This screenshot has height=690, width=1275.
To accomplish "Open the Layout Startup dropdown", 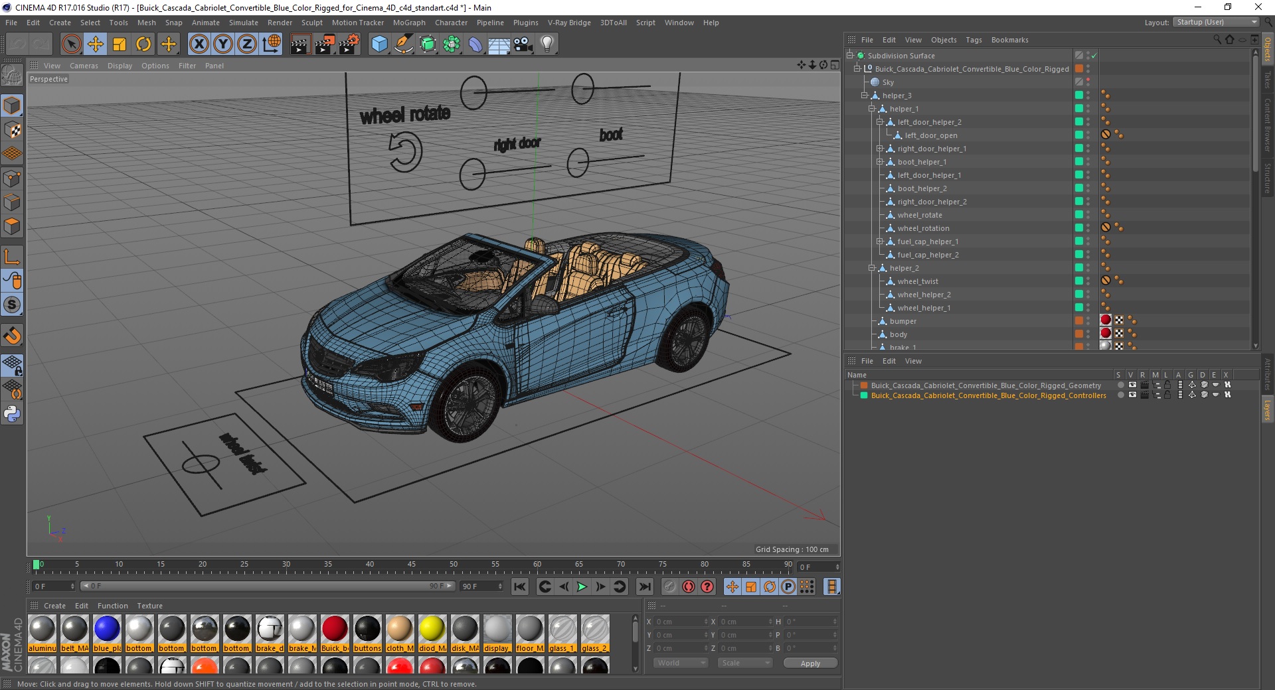I will pyautogui.click(x=1217, y=22).
